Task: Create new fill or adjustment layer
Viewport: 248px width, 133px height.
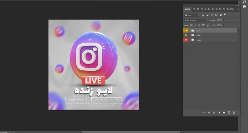Action: point(219,112)
